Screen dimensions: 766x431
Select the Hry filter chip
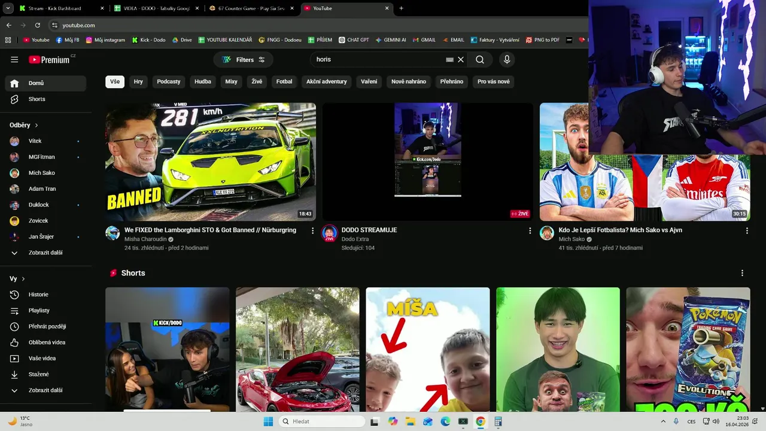point(138,81)
